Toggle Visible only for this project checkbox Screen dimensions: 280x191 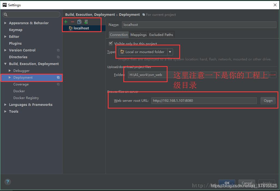[111, 44]
